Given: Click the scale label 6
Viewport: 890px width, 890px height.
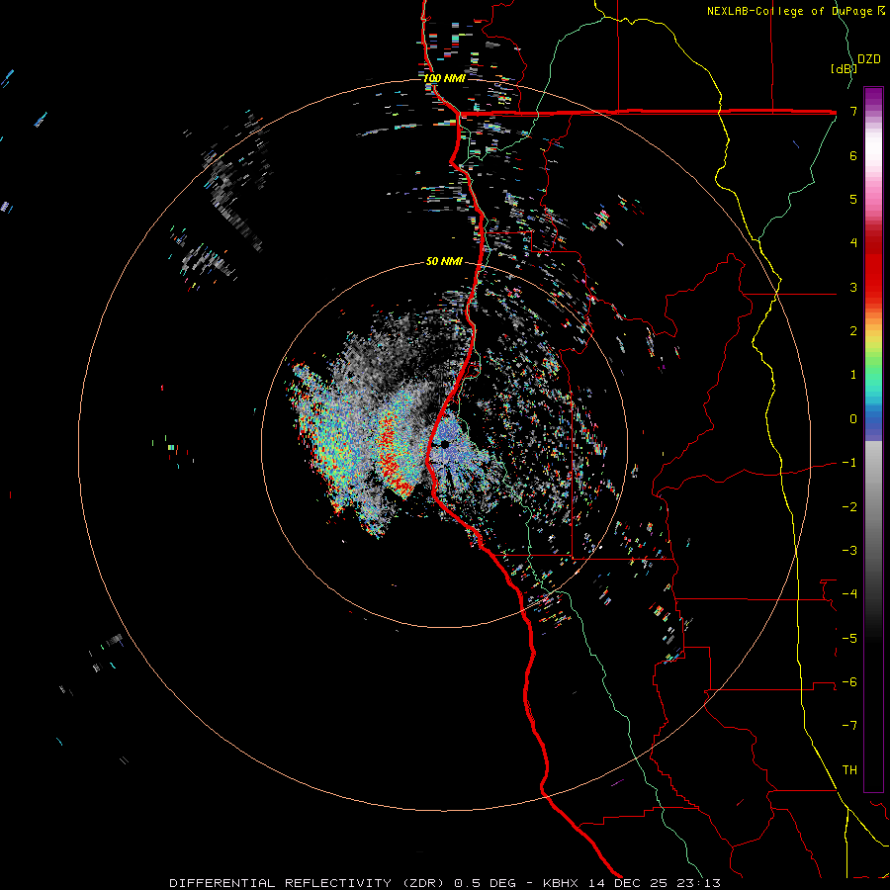Looking at the screenshot, I should [853, 155].
